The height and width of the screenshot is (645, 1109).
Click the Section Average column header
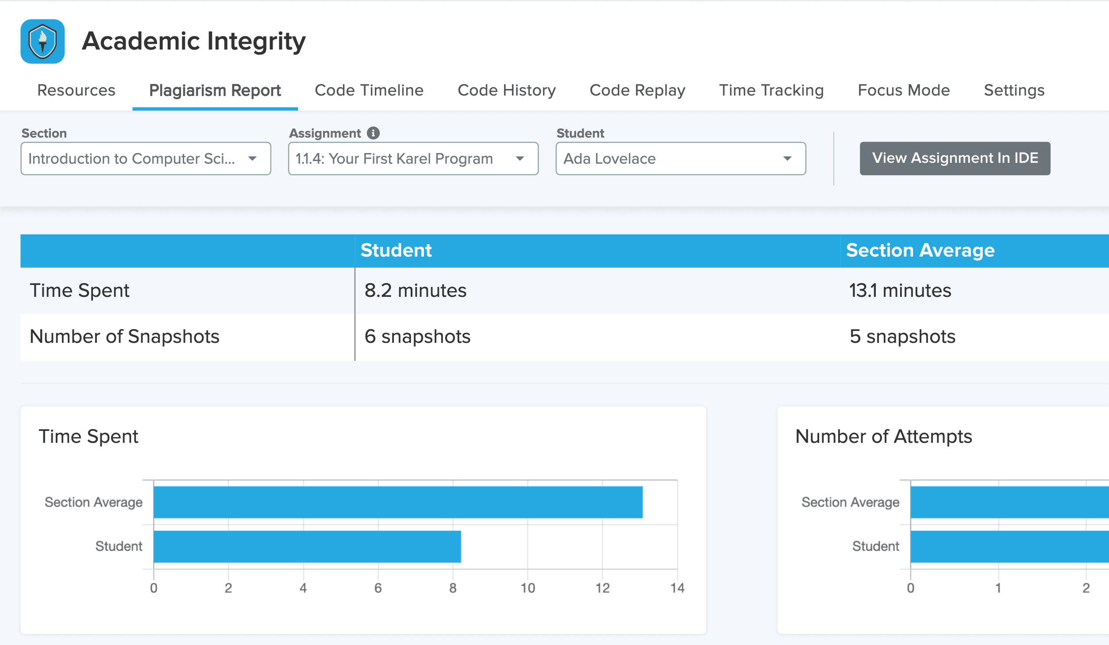(920, 250)
